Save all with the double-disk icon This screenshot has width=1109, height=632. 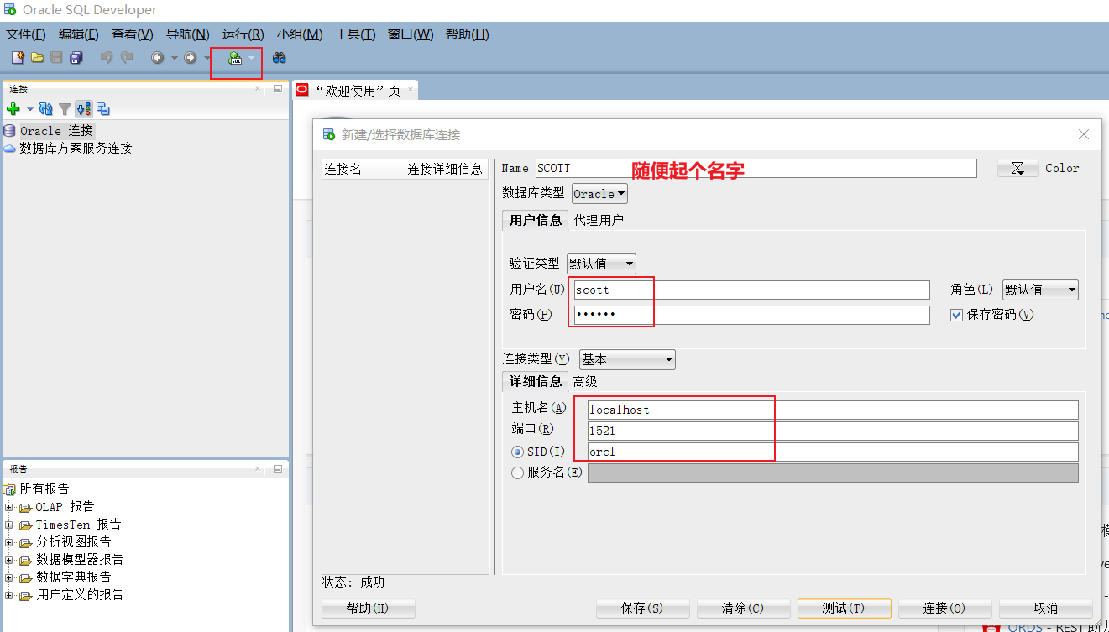pyautogui.click(x=76, y=57)
